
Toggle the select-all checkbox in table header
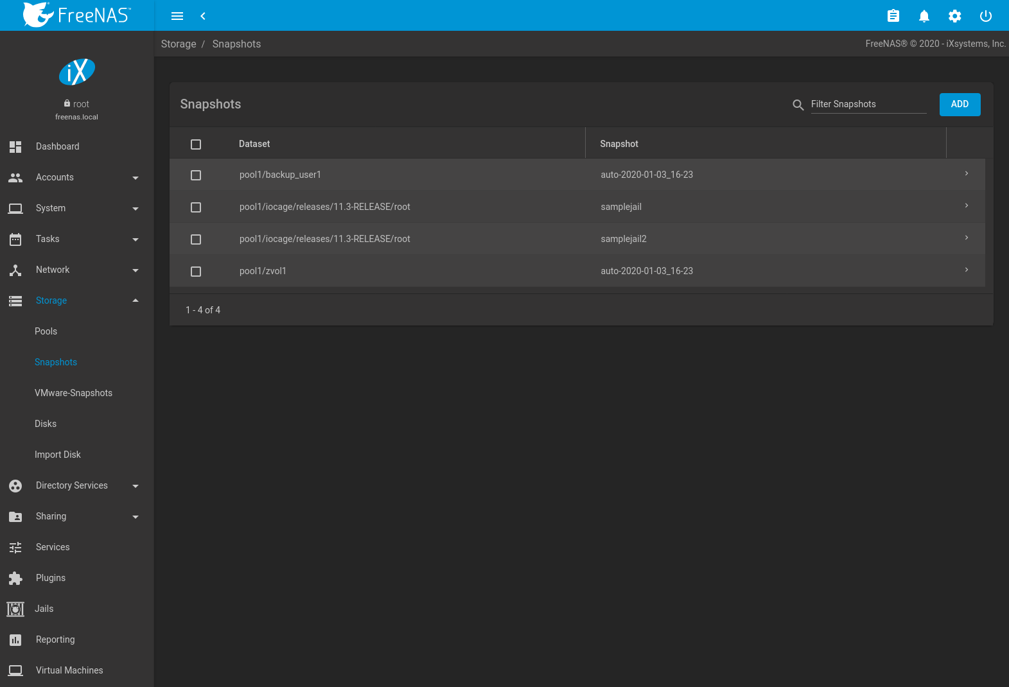click(196, 144)
